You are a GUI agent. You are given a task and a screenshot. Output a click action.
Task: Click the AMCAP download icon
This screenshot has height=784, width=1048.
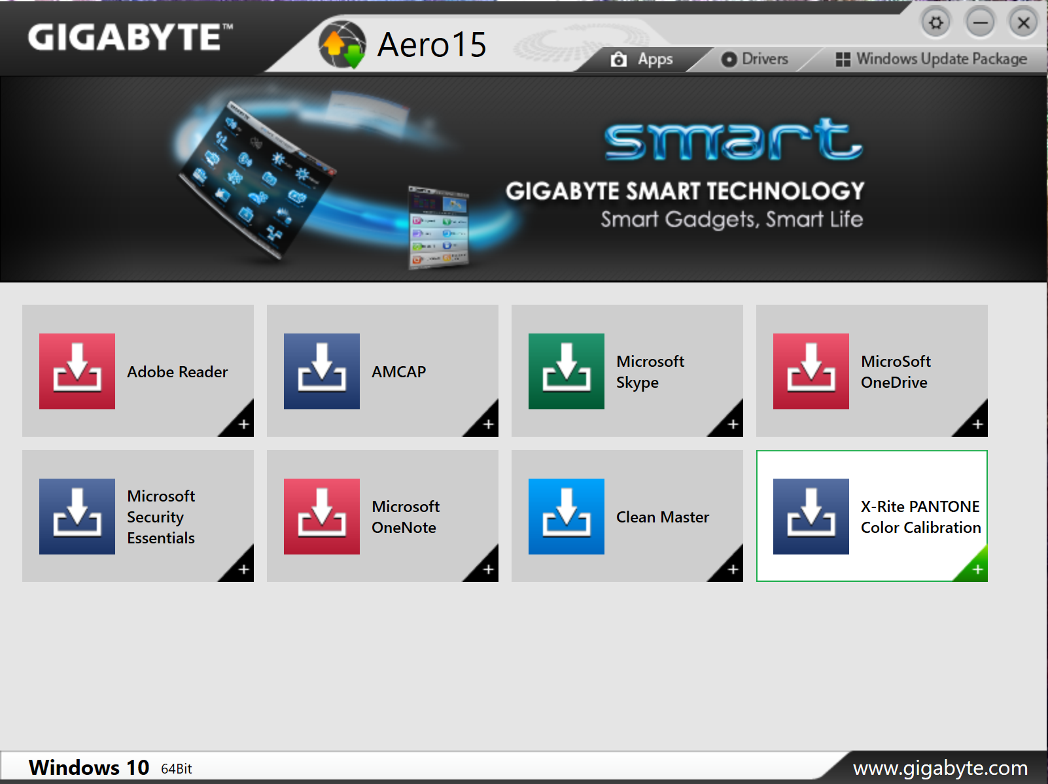pyautogui.click(x=322, y=371)
